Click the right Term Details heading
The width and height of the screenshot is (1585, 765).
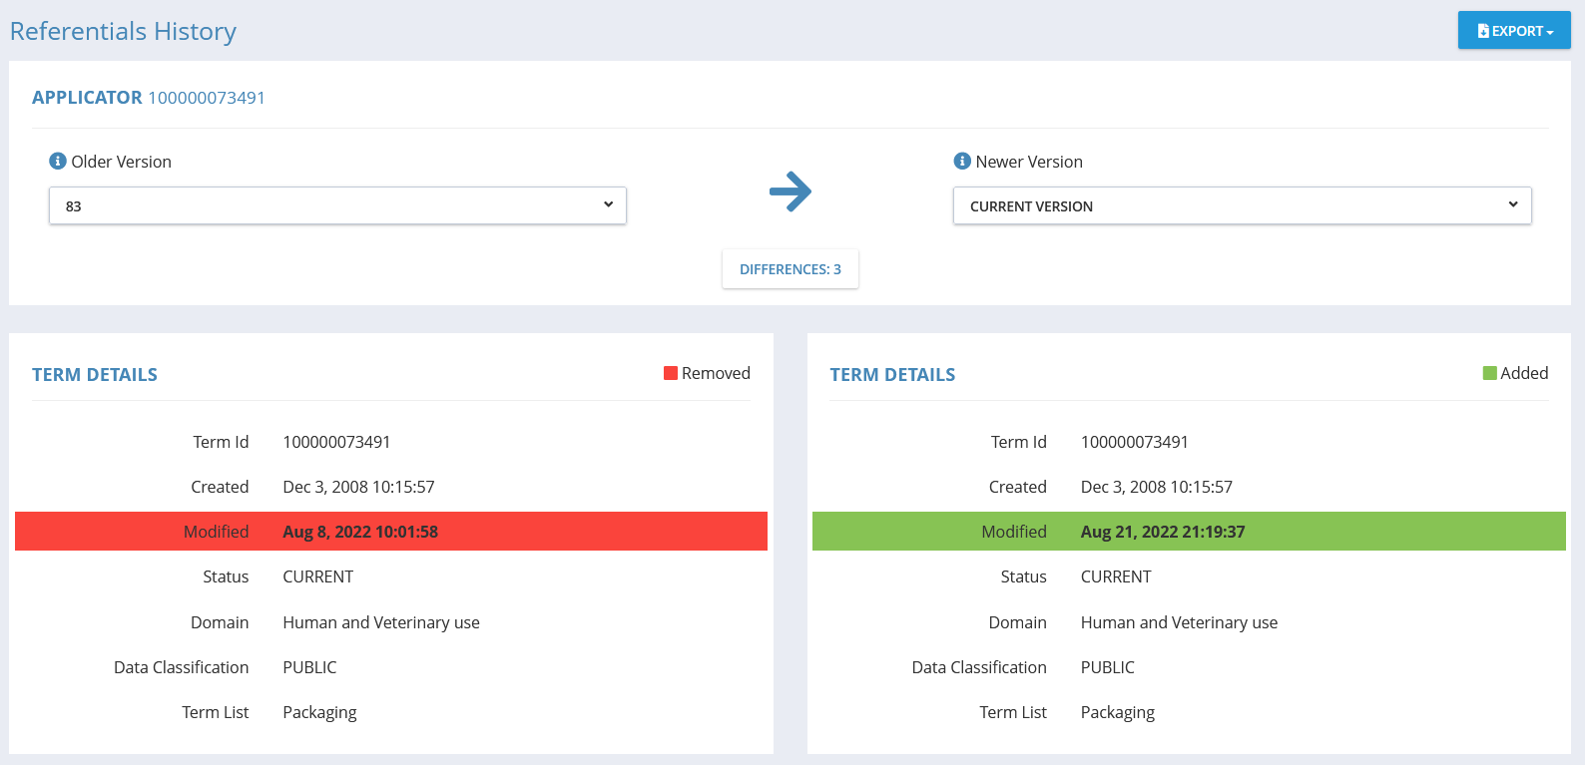[x=892, y=375]
